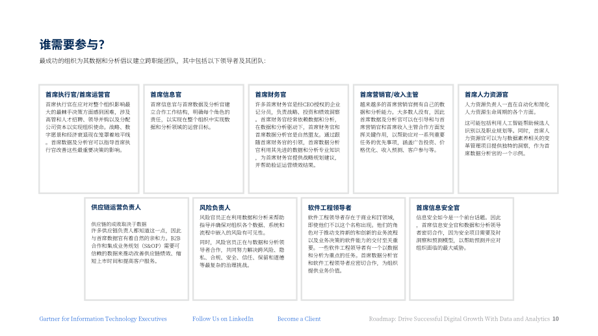This screenshot has height=336, width=598.
Task: Click body text under 首席信息安全官
Action: coord(459,232)
